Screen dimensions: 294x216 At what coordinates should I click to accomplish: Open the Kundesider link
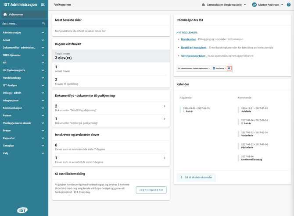(188, 39)
